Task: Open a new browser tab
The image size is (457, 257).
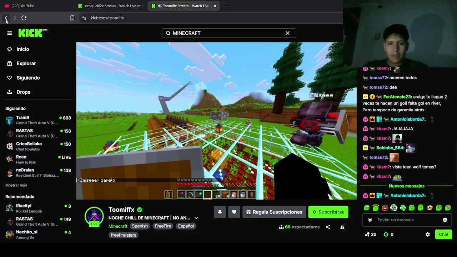Action: (226, 6)
